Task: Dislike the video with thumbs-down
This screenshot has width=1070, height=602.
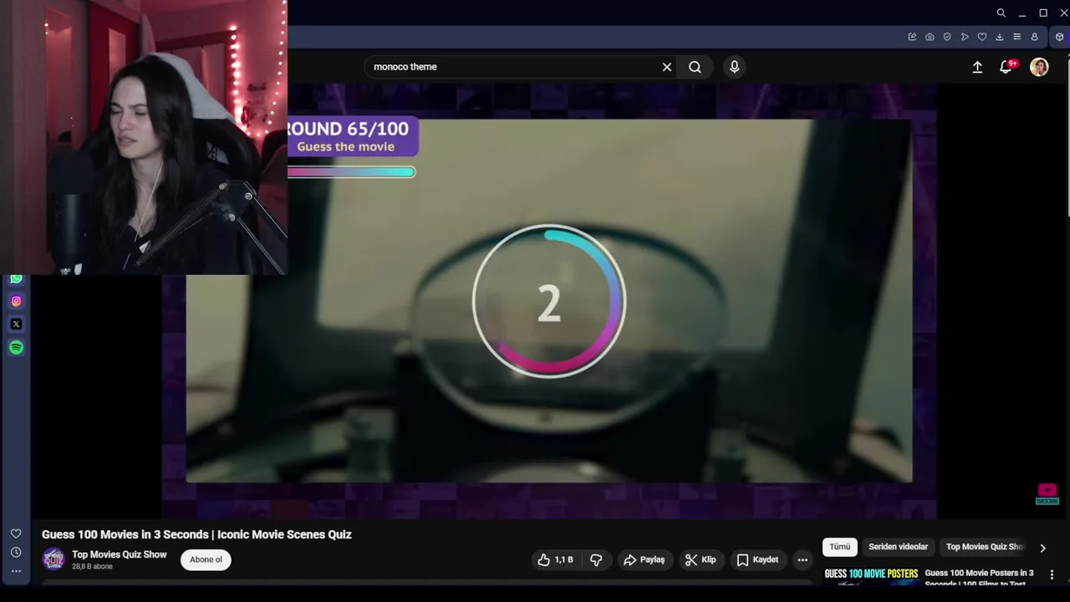Action: [x=596, y=560]
